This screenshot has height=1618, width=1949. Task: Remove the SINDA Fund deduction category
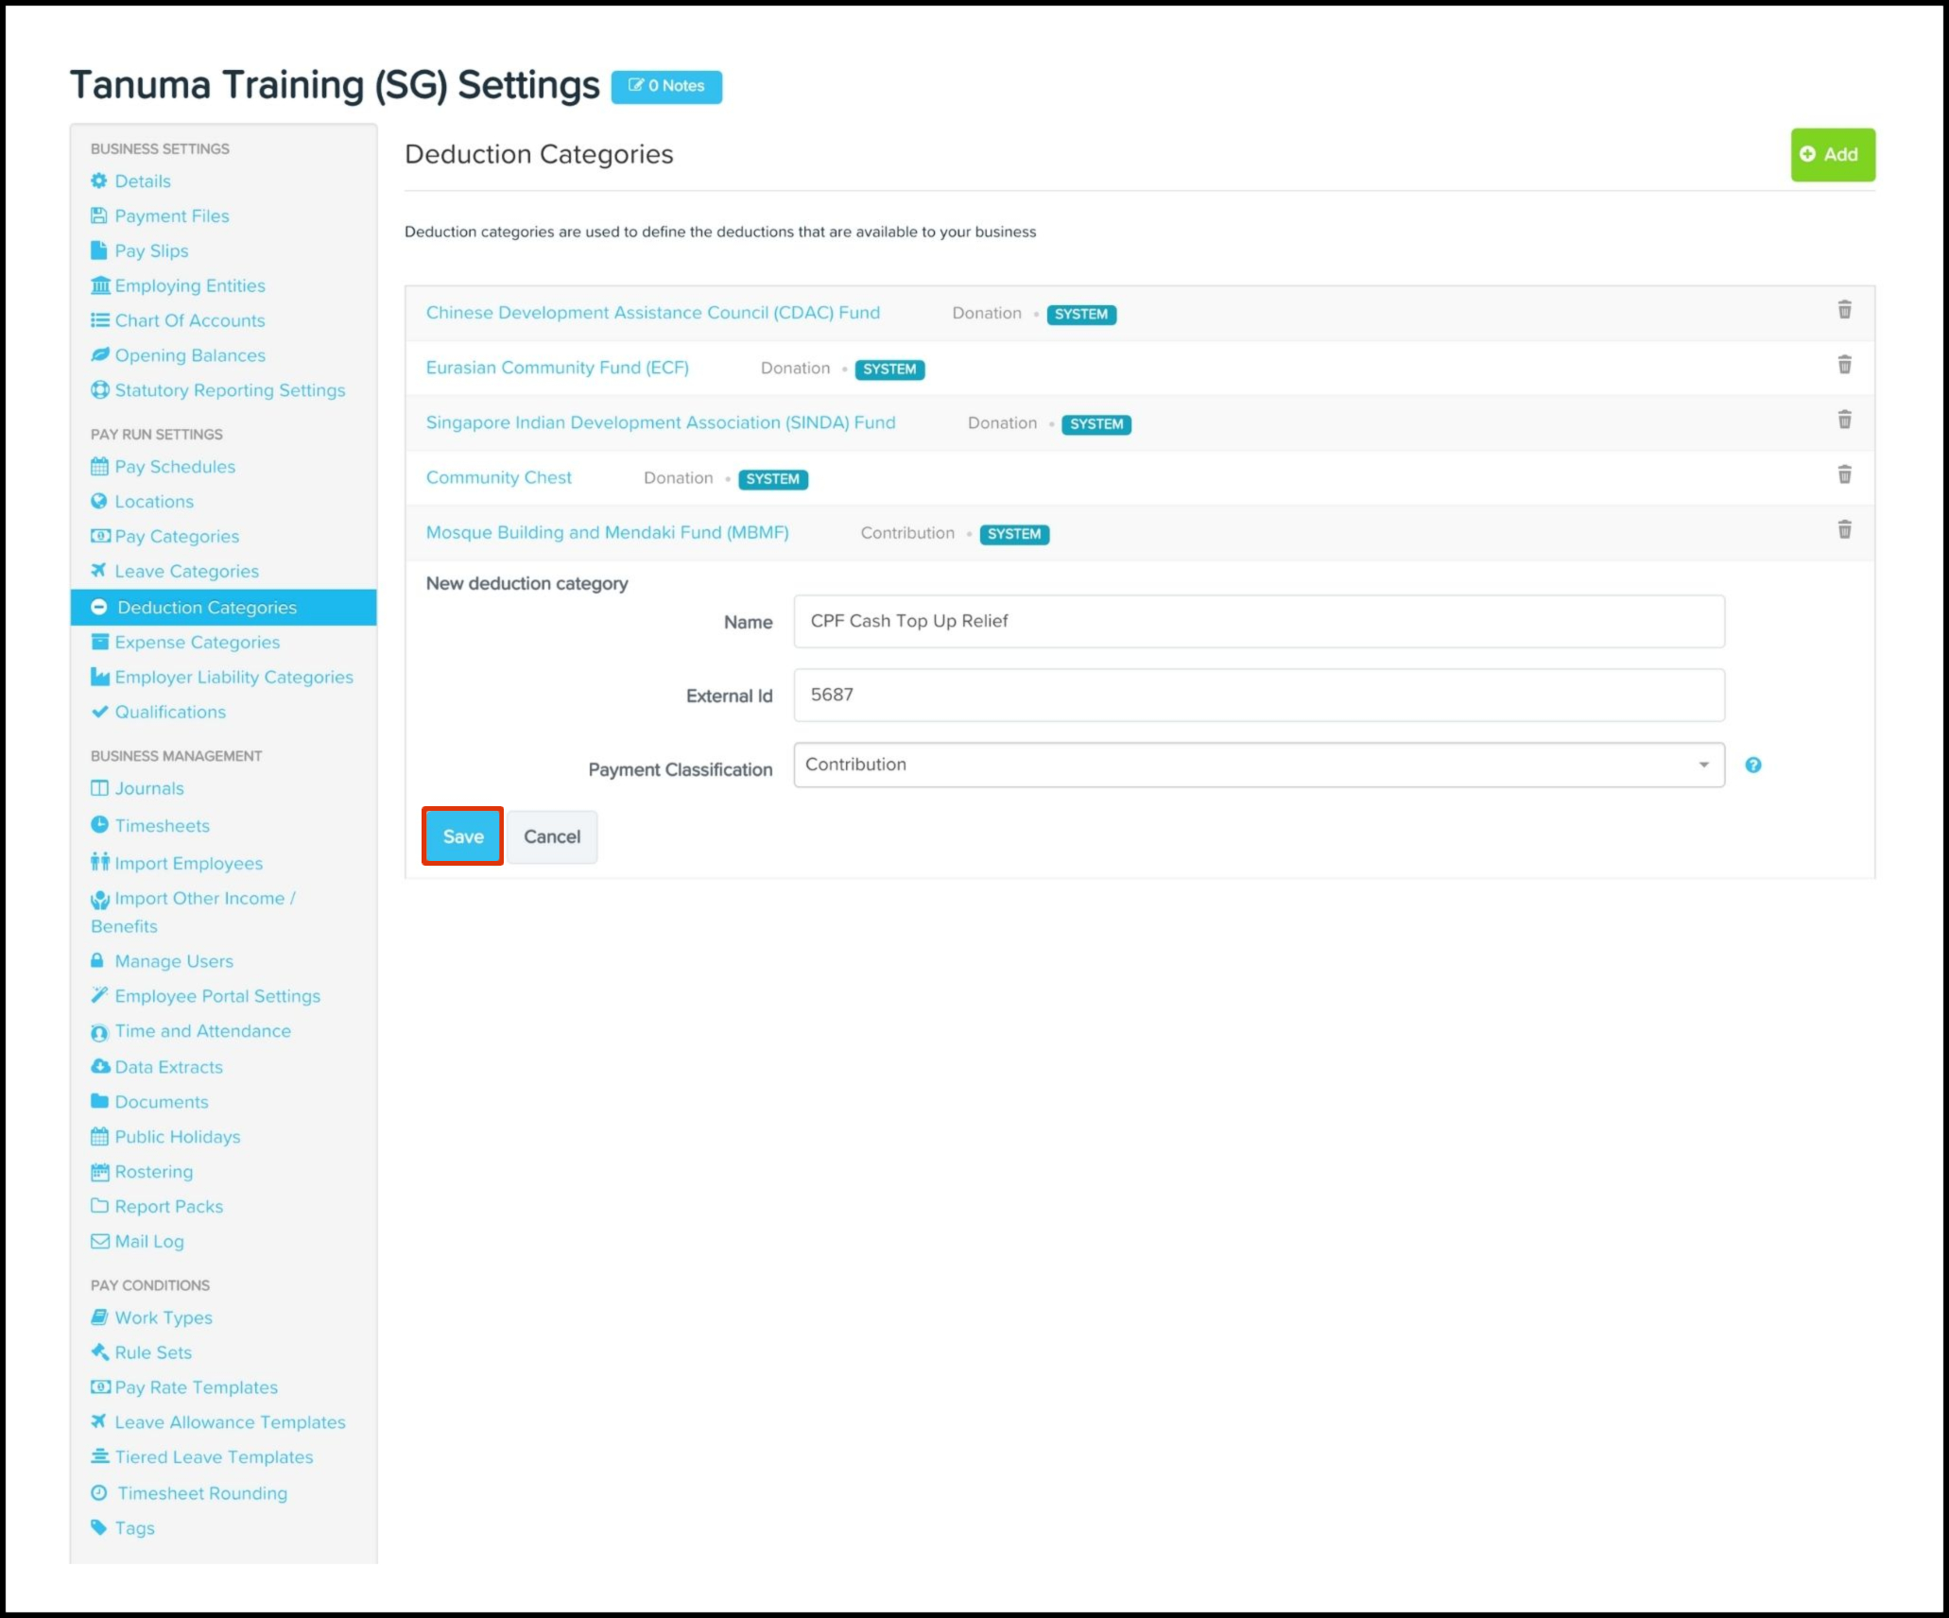1843,420
